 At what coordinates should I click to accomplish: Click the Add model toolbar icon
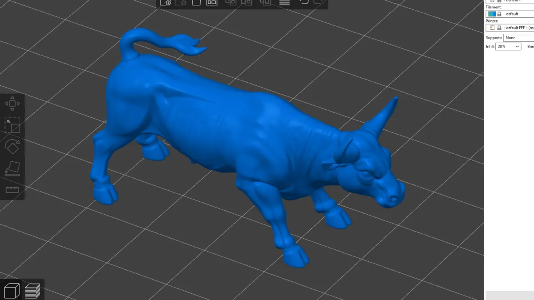pyautogui.click(x=166, y=2)
